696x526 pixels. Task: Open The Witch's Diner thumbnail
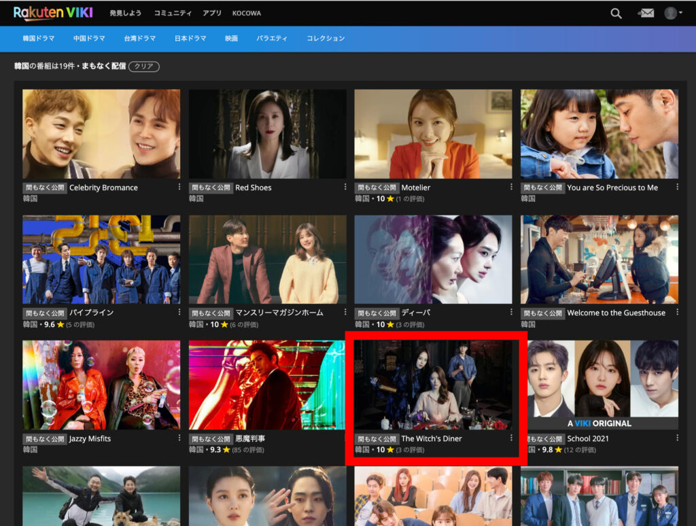click(x=433, y=385)
